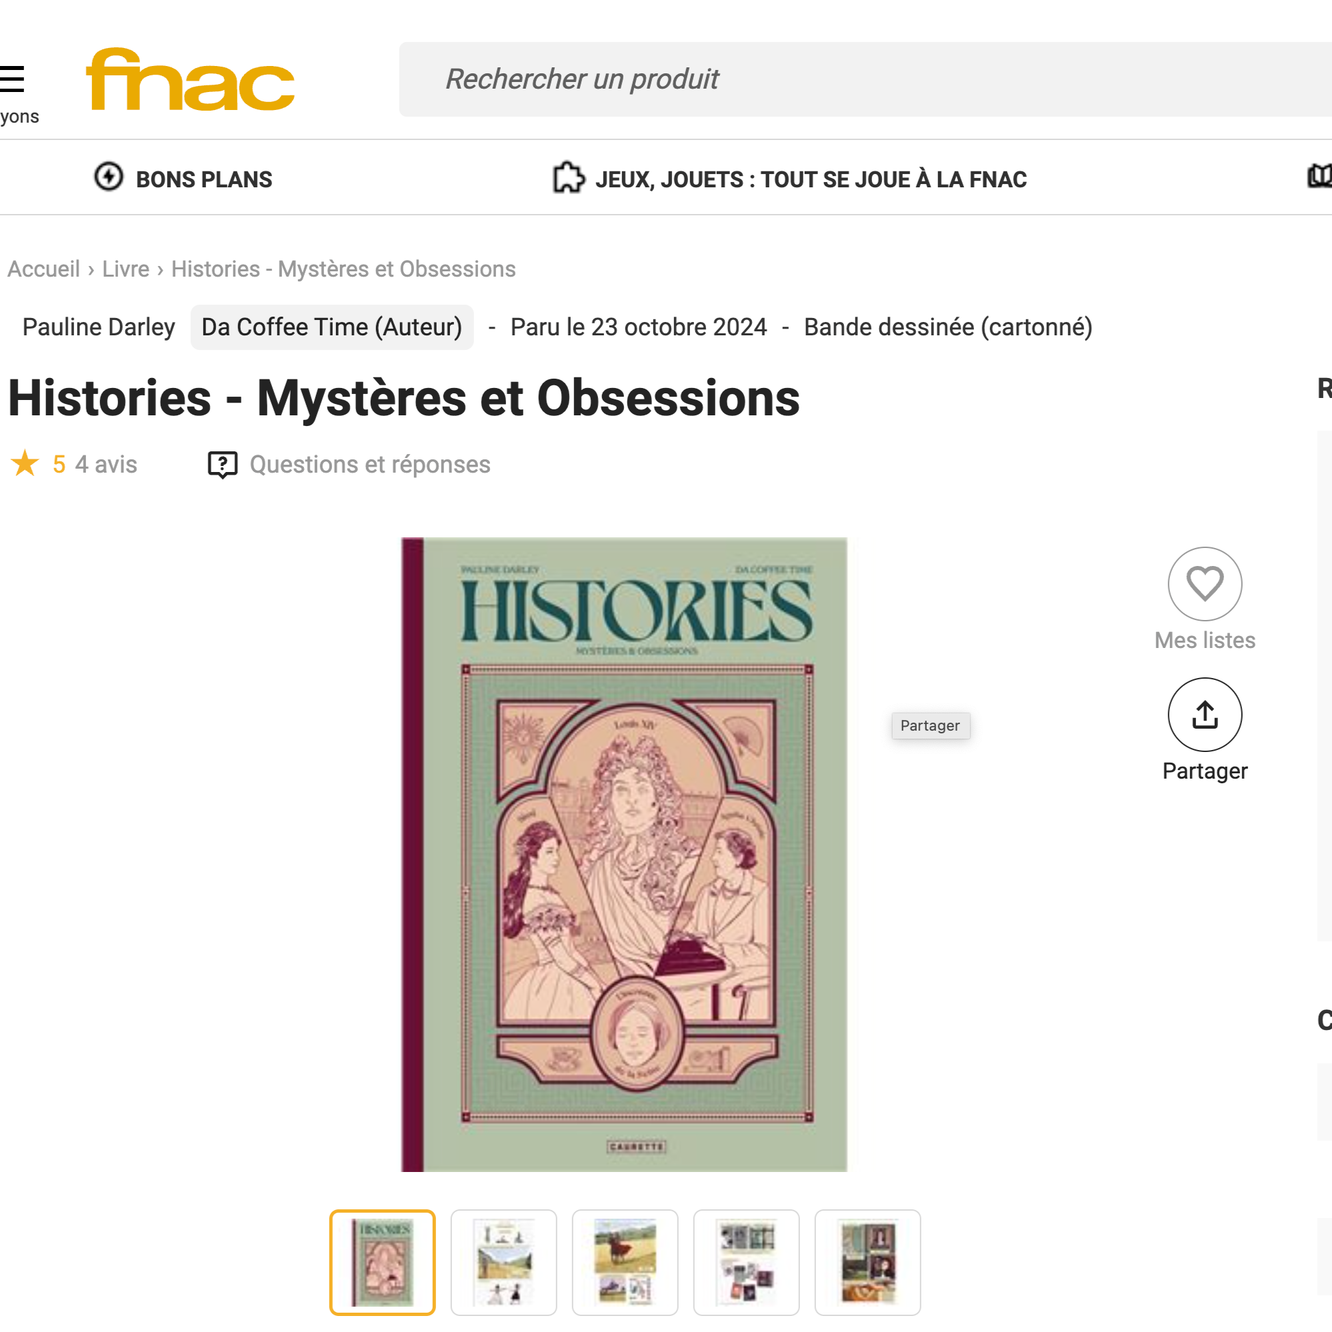Click the yellow star rating icon
The width and height of the screenshot is (1332, 1332).
pos(26,464)
